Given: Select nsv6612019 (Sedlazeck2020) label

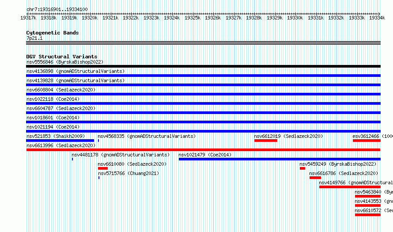Looking at the screenshot, I should [288, 136].
